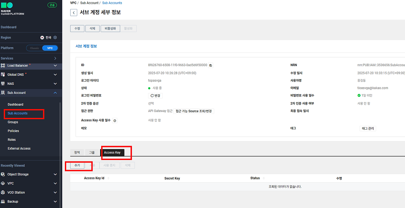
Task: Open the Access Key usage days help icon
Action: pyautogui.click(x=115, y=120)
